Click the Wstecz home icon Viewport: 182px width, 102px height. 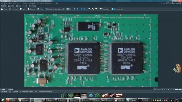tap(2, 9)
